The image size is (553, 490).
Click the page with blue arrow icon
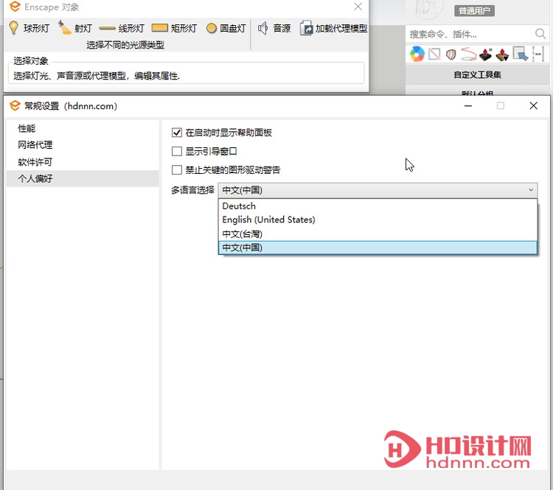pos(521,55)
